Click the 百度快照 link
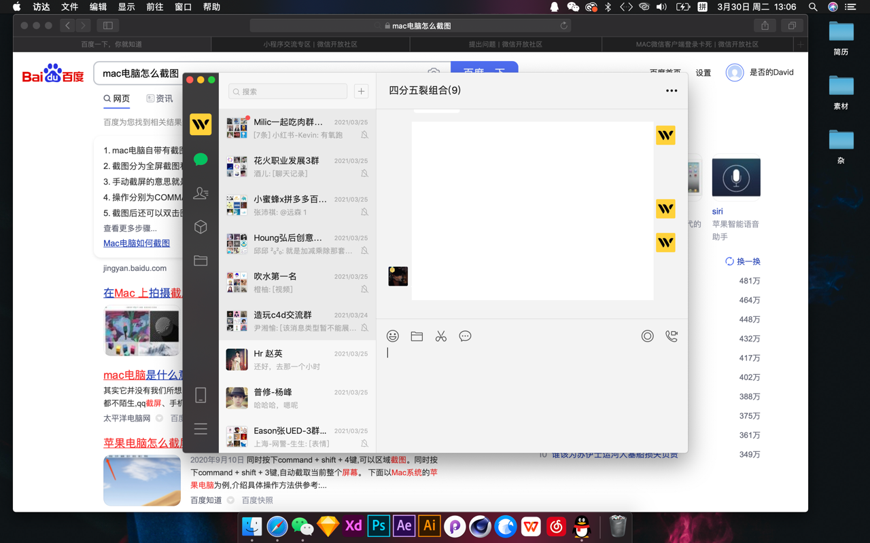Screen dimensions: 870x543 point(258,500)
